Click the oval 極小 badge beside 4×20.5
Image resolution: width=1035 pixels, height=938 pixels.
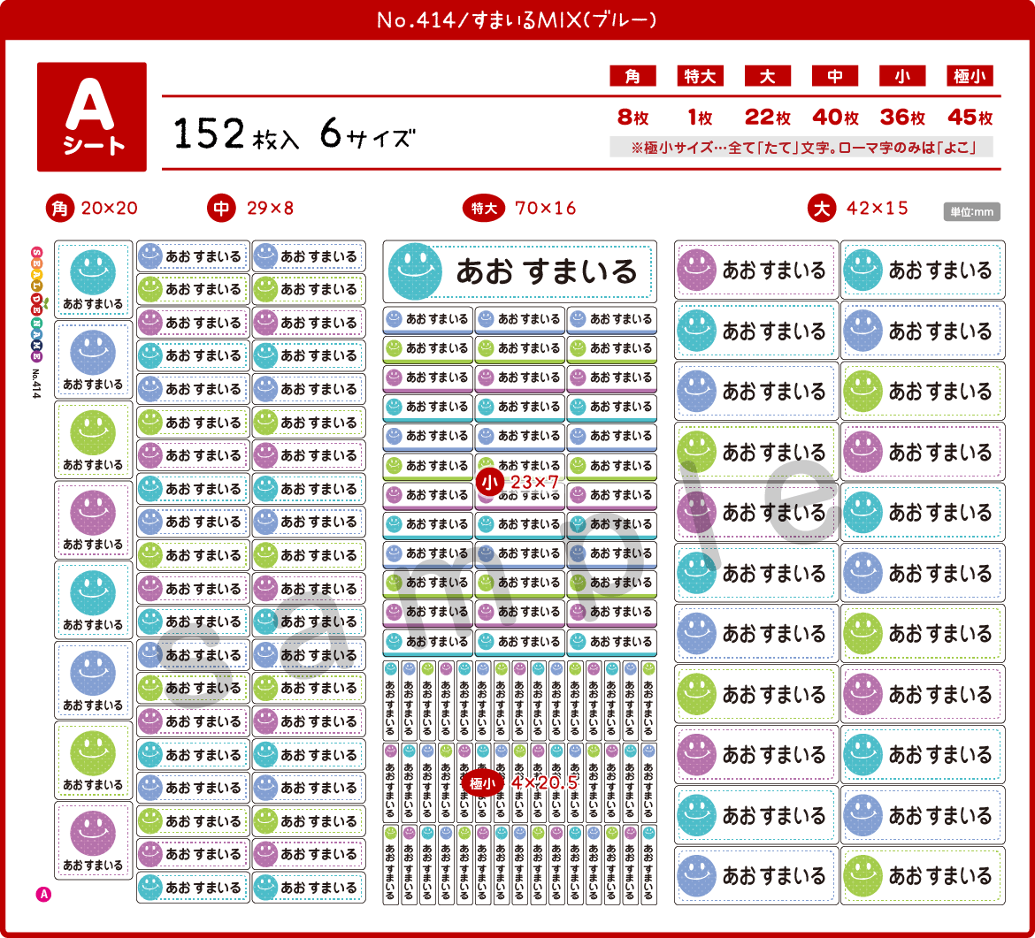click(x=482, y=783)
